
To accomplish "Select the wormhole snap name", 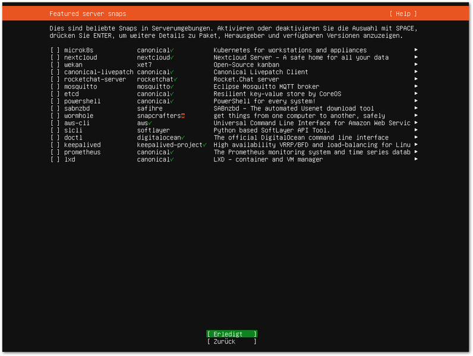I will coord(78,116).
